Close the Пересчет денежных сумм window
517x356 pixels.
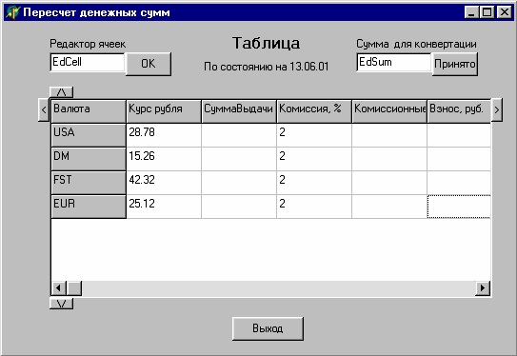click(x=504, y=12)
